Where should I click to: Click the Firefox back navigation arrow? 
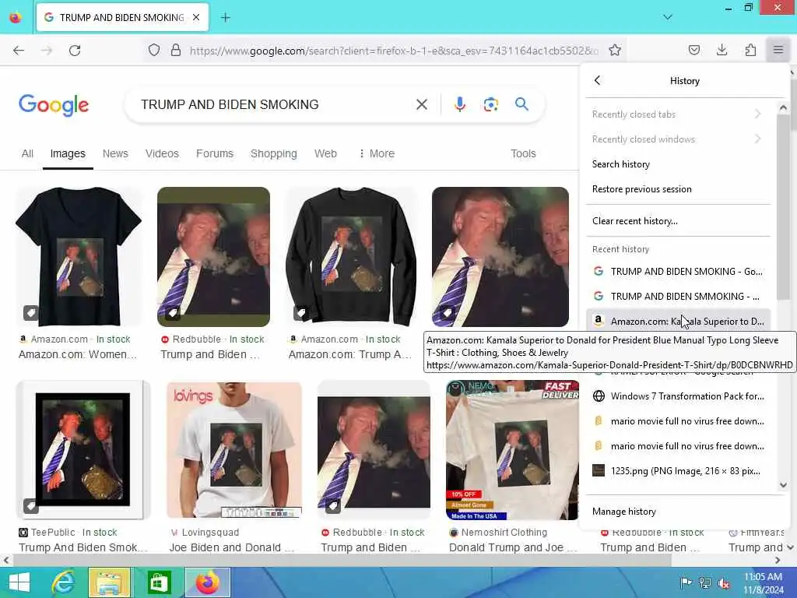(19, 51)
